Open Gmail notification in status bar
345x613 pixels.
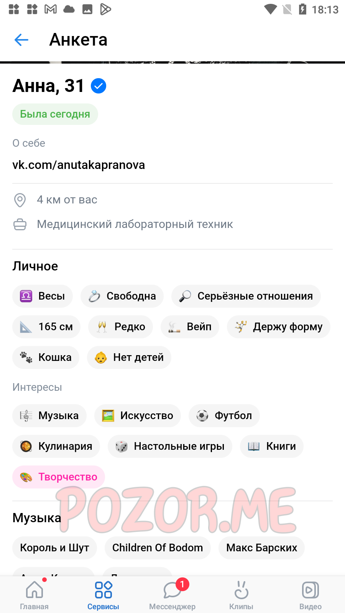click(51, 9)
